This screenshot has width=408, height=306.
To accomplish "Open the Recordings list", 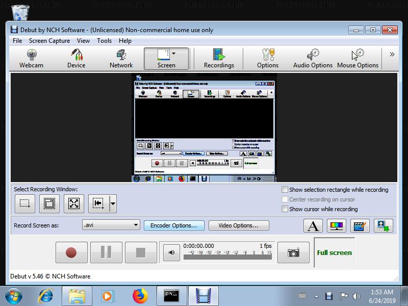I will coord(219,59).
